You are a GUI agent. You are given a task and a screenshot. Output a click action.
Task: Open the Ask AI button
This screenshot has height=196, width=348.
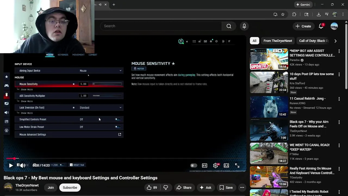205,188
